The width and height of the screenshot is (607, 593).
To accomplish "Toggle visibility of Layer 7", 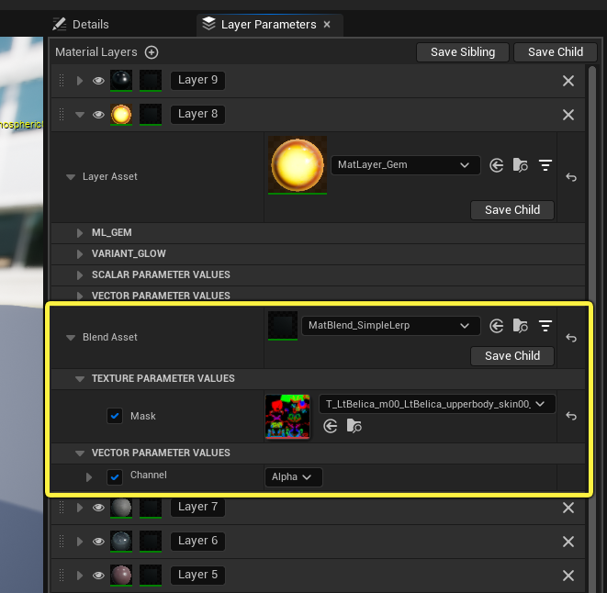I will click(x=98, y=508).
